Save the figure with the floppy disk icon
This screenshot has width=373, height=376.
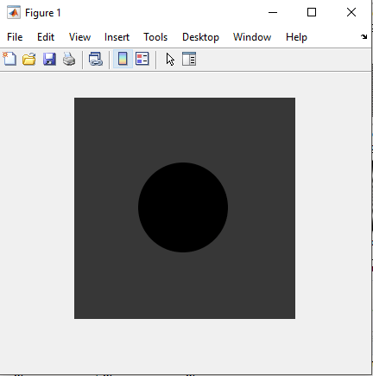pos(49,59)
